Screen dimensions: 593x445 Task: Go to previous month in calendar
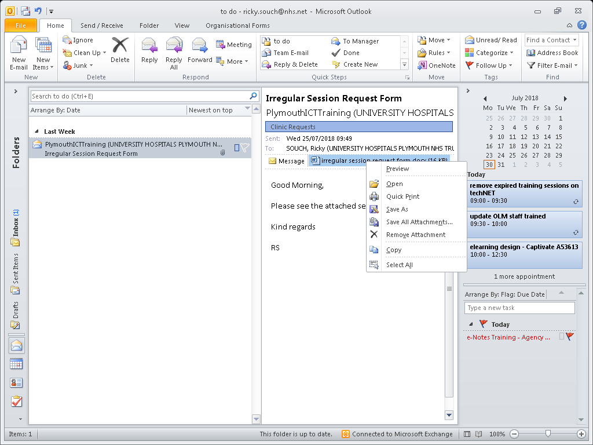(485, 99)
